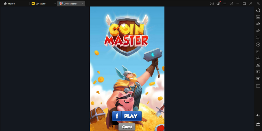
Task: Open the emulator settings hexagon icon
Action: pyautogui.click(x=258, y=10)
